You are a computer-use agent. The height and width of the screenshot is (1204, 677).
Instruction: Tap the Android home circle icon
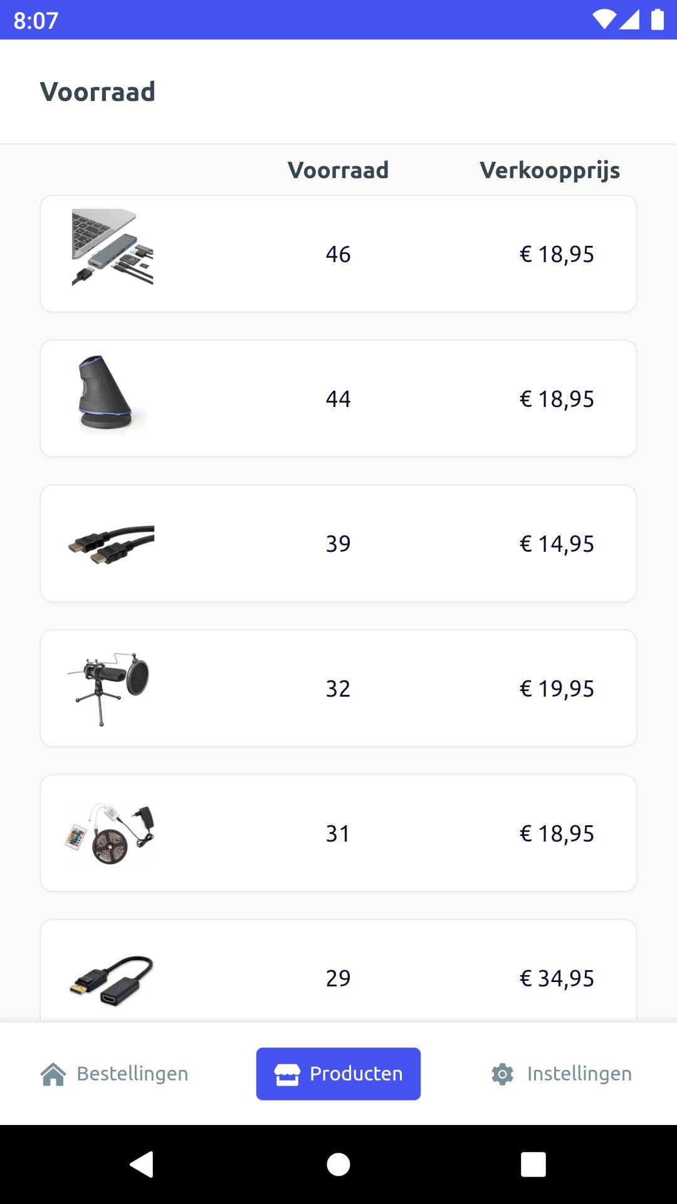338,1164
